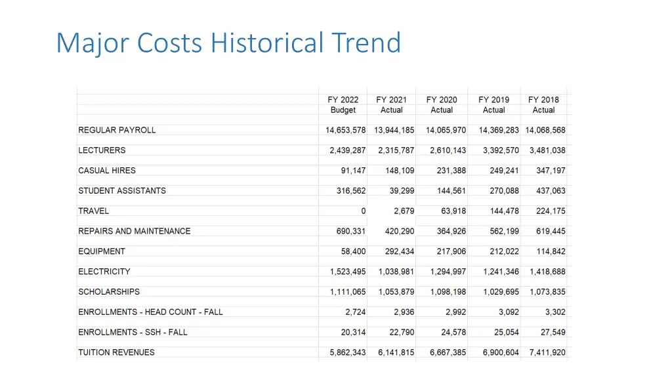The height and width of the screenshot is (378, 672).
Task: Select casual hires value 231,388
Action: [x=451, y=170]
